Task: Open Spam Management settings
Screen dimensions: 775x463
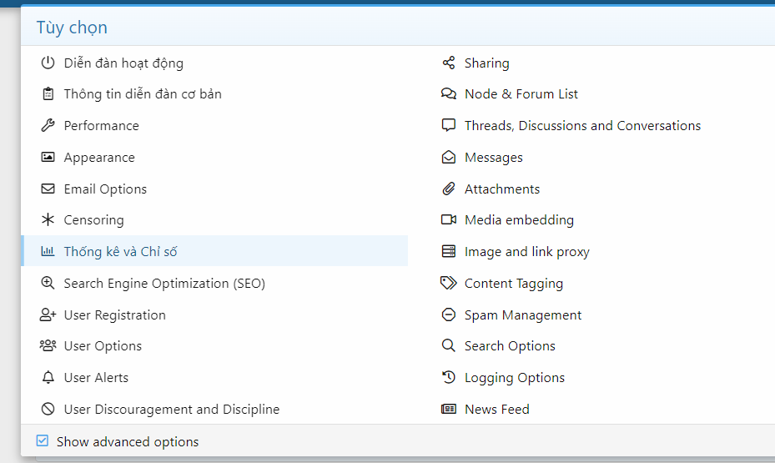Action: coord(523,315)
